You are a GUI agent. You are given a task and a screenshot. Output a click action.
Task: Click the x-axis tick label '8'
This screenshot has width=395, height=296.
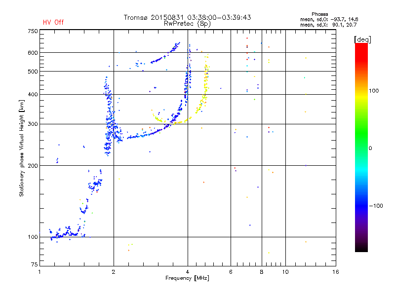click(x=262, y=272)
